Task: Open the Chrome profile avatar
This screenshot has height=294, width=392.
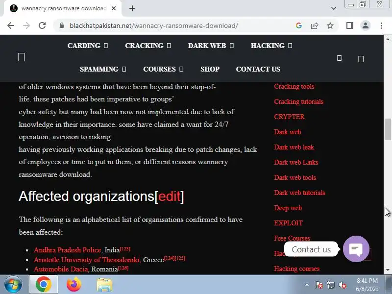Action: 366,25
